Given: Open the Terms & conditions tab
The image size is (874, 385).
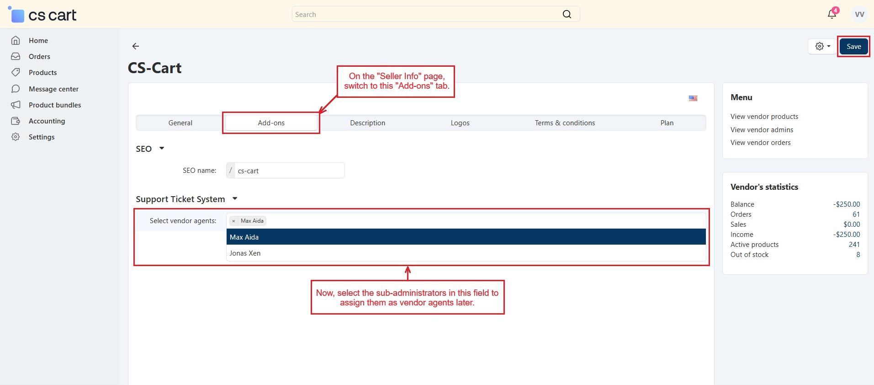Looking at the screenshot, I should [565, 123].
